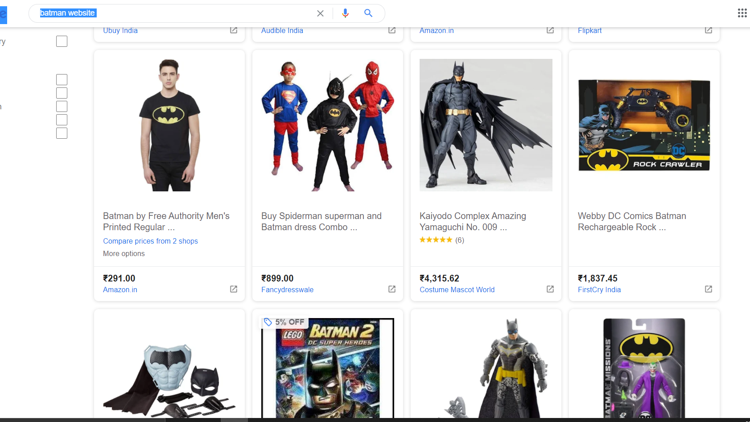Visit the FirstCry India seller link

click(599, 290)
